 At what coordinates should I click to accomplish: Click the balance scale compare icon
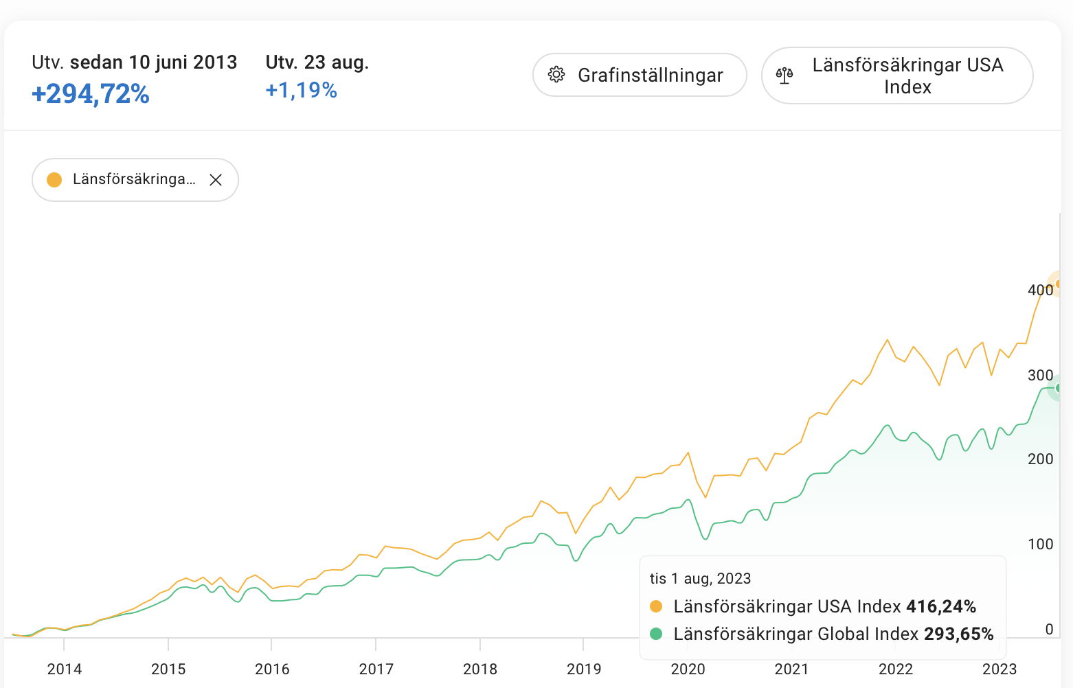pyautogui.click(x=784, y=76)
